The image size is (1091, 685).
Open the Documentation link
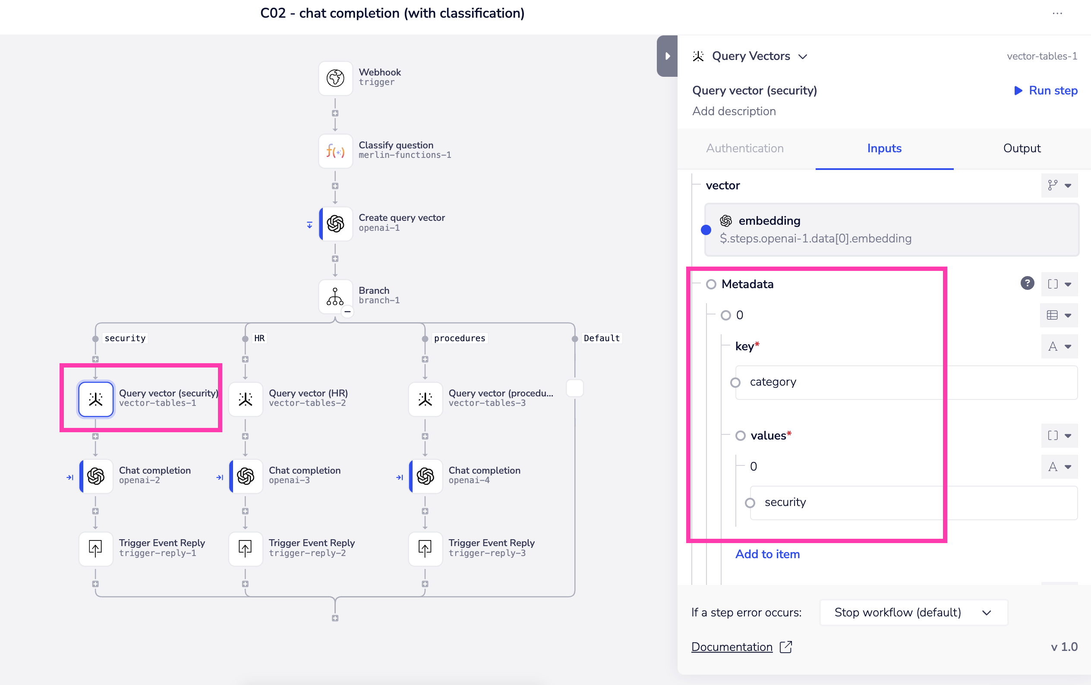(x=732, y=647)
